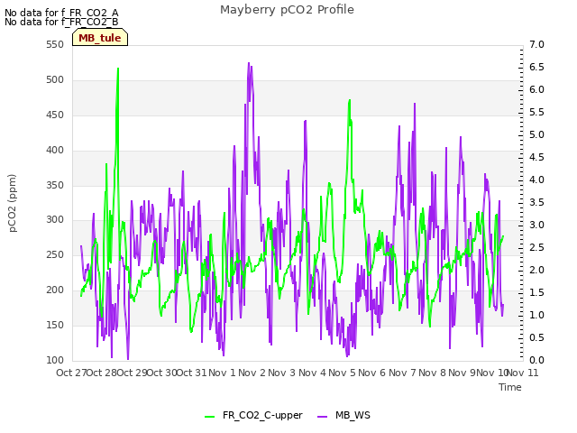577x433 pixels.
Task: Click the 1.0 right y-axis label
Action: tap(536, 315)
